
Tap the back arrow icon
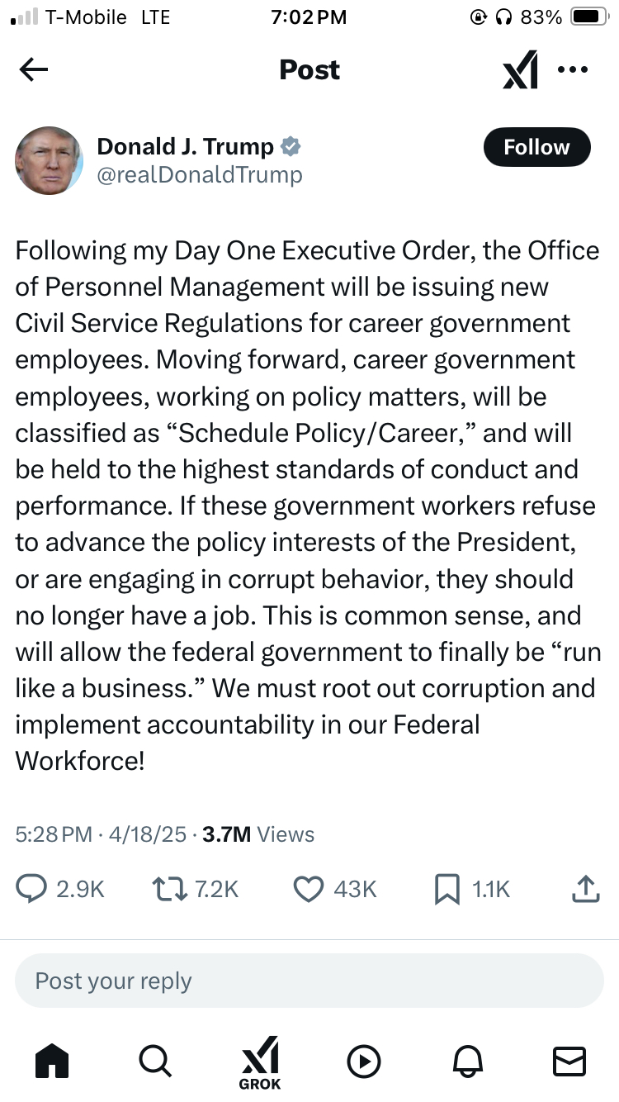(x=34, y=70)
